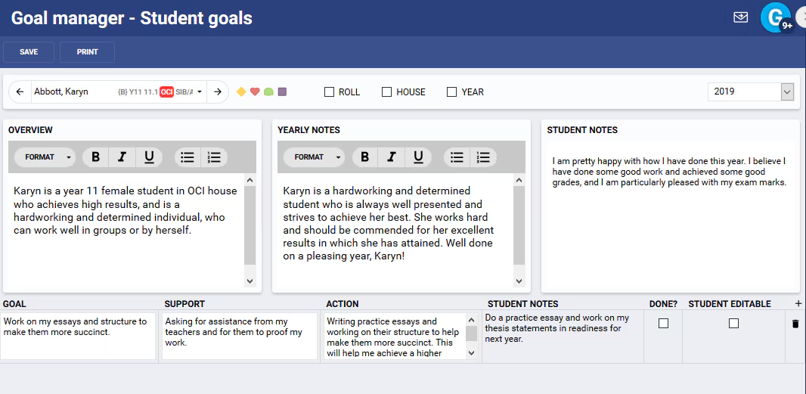Apply italic in the Yearly Notes editor

pos(392,157)
